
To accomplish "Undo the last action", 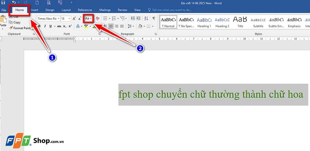I will (14, 3).
